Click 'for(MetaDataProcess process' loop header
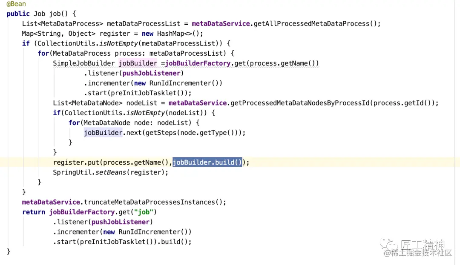The image size is (460, 265). pos(136,54)
